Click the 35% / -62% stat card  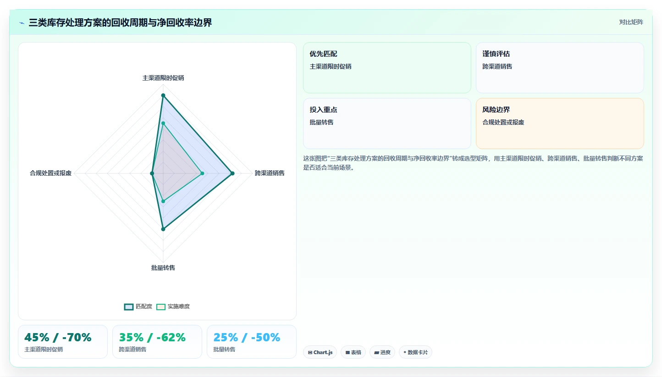tap(157, 342)
